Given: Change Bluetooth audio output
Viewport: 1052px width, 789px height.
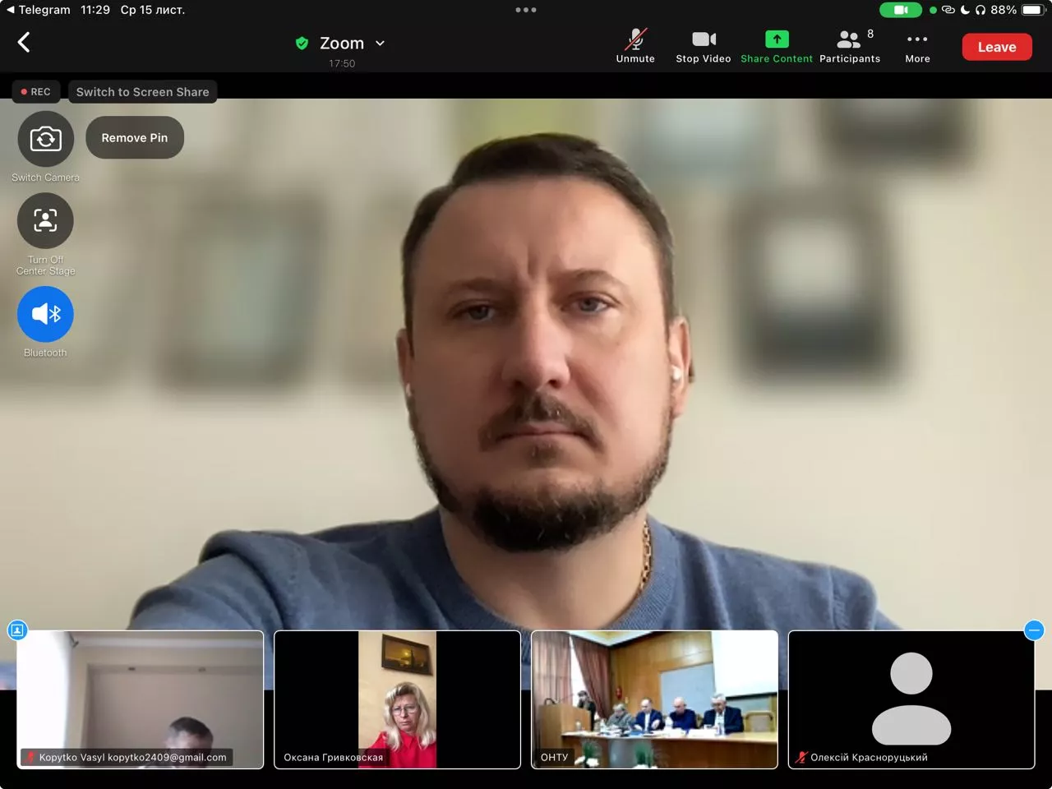Looking at the screenshot, I should click(x=45, y=315).
